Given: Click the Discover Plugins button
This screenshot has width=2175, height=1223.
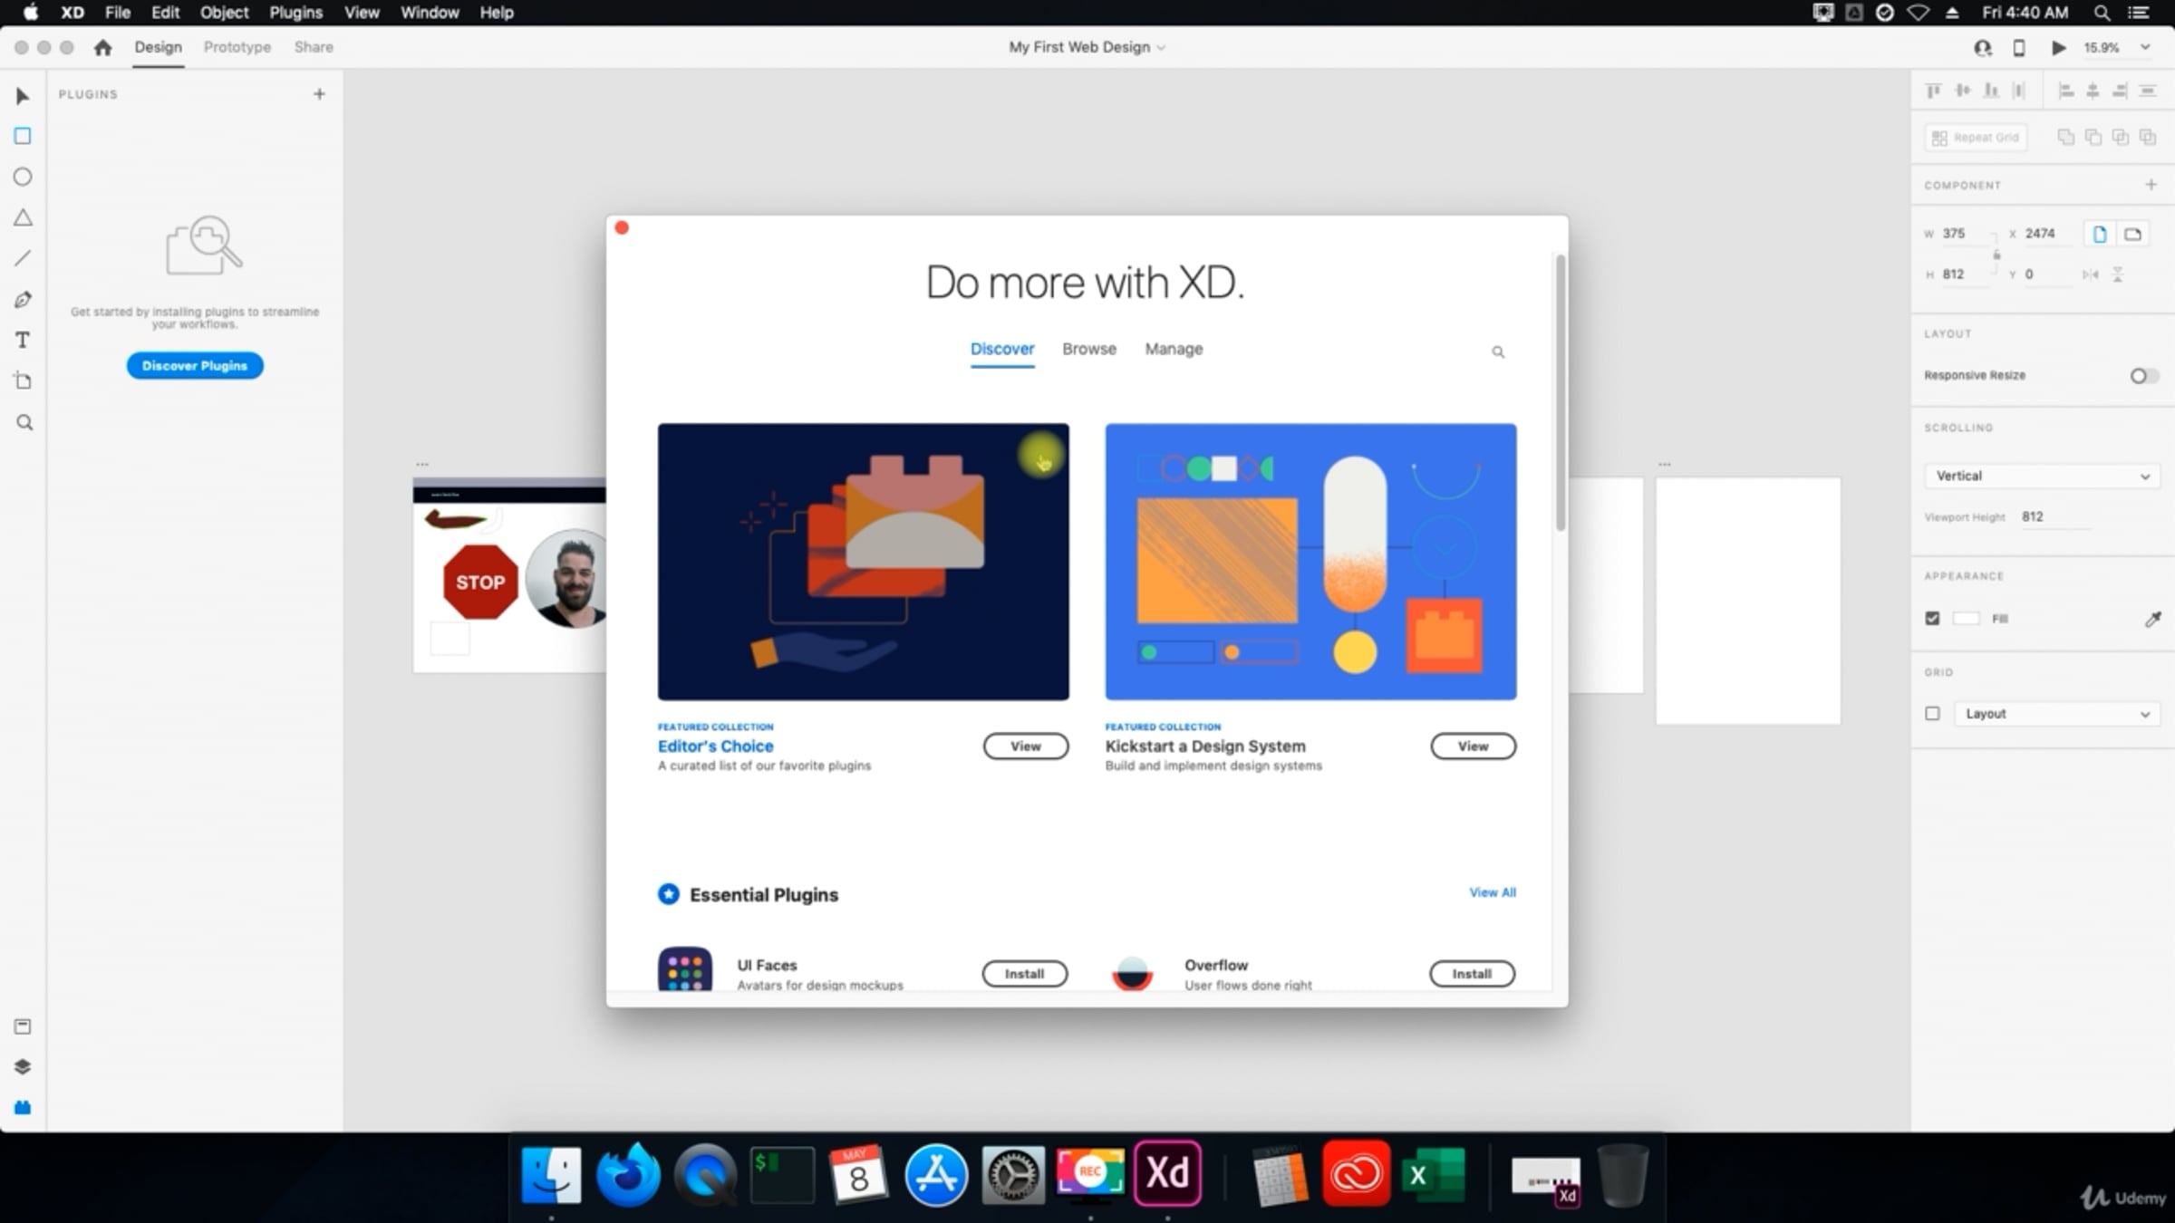Looking at the screenshot, I should click(x=195, y=365).
